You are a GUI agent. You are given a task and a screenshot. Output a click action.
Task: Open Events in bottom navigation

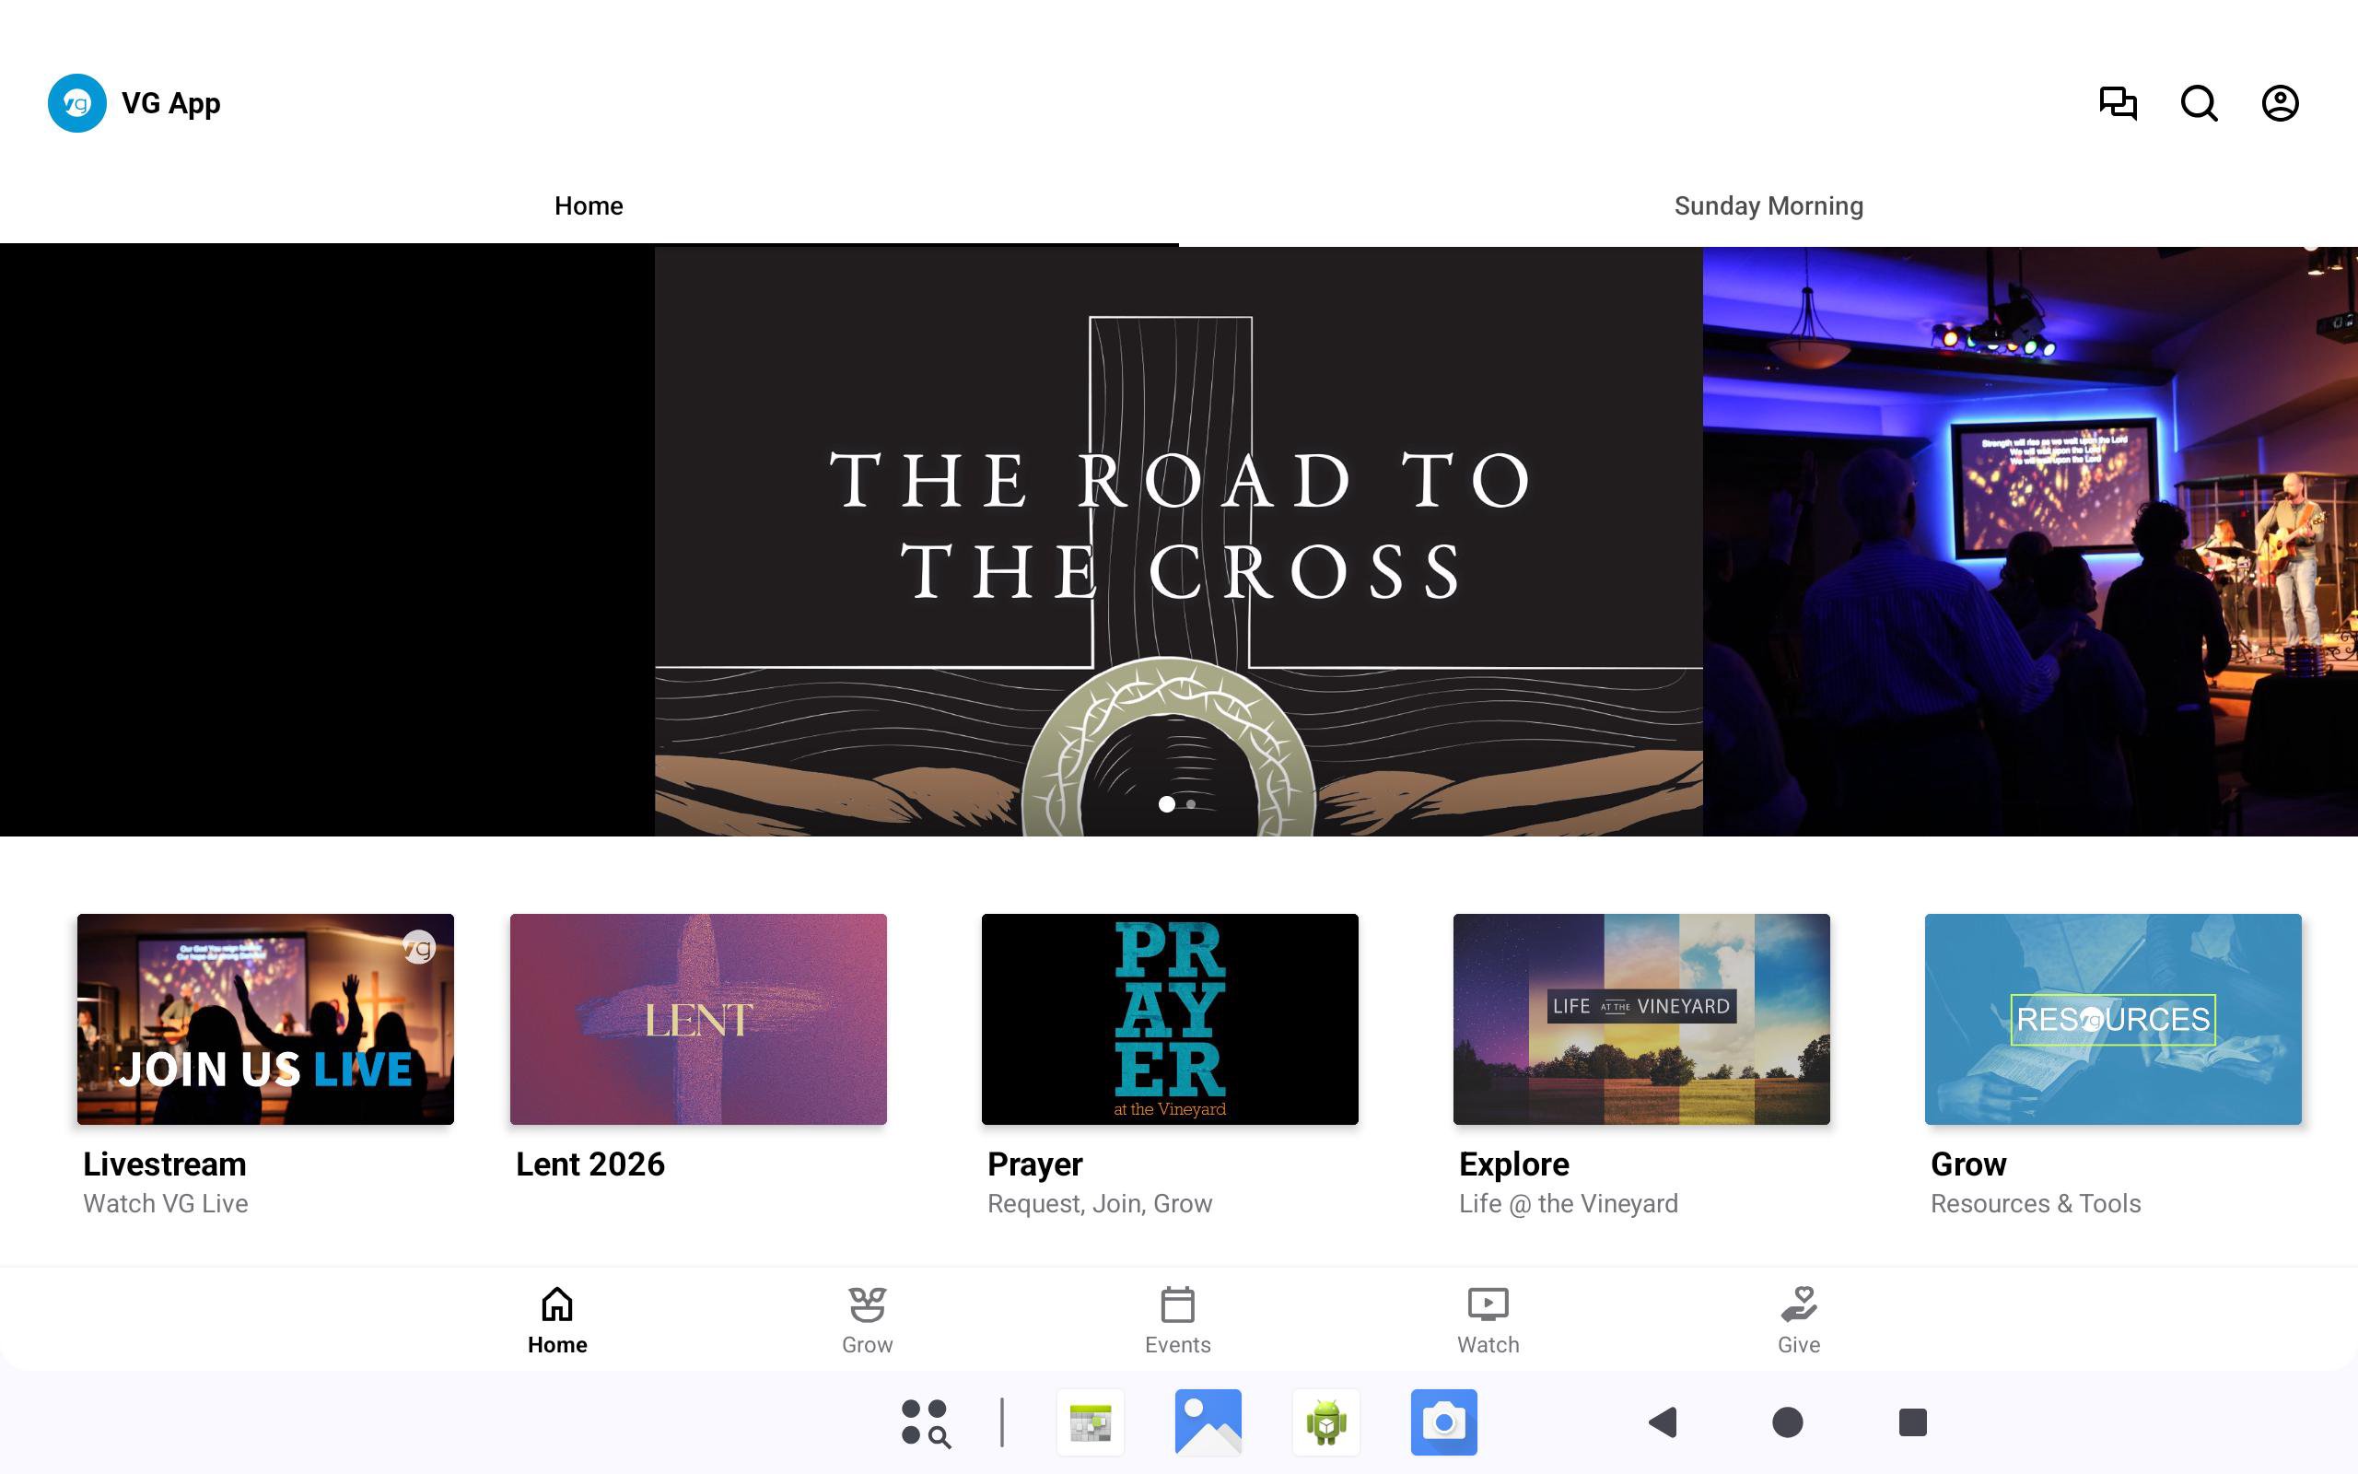point(1177,1320)
